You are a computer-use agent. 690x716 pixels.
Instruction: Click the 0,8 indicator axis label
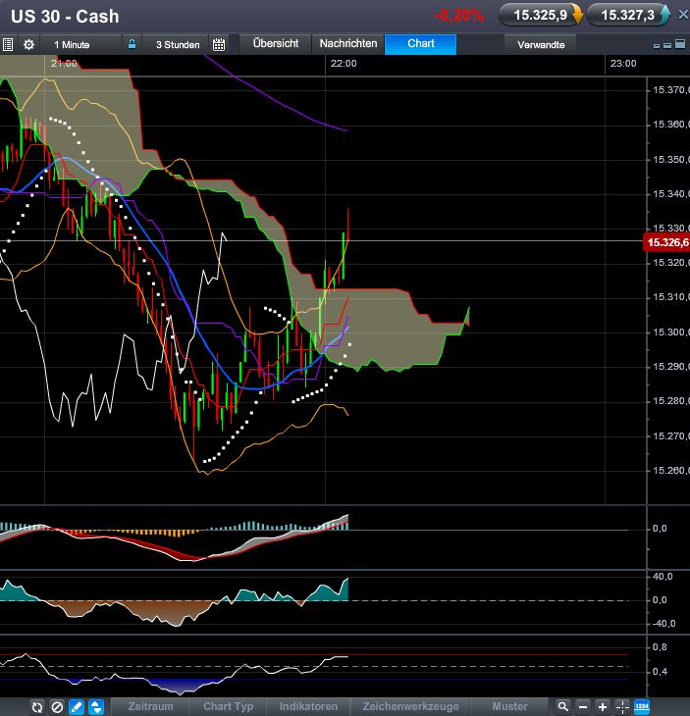pos(660,647)
